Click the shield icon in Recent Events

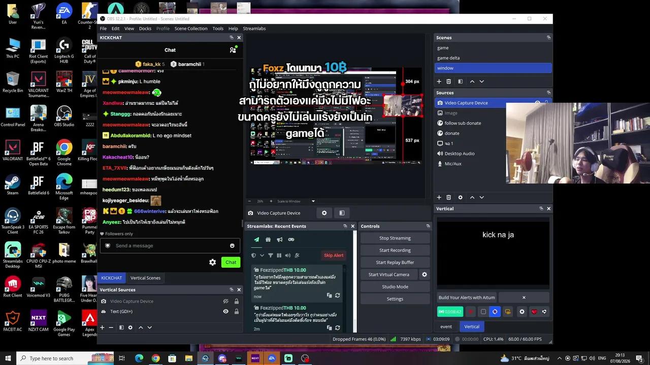click(x=253, y=255)
